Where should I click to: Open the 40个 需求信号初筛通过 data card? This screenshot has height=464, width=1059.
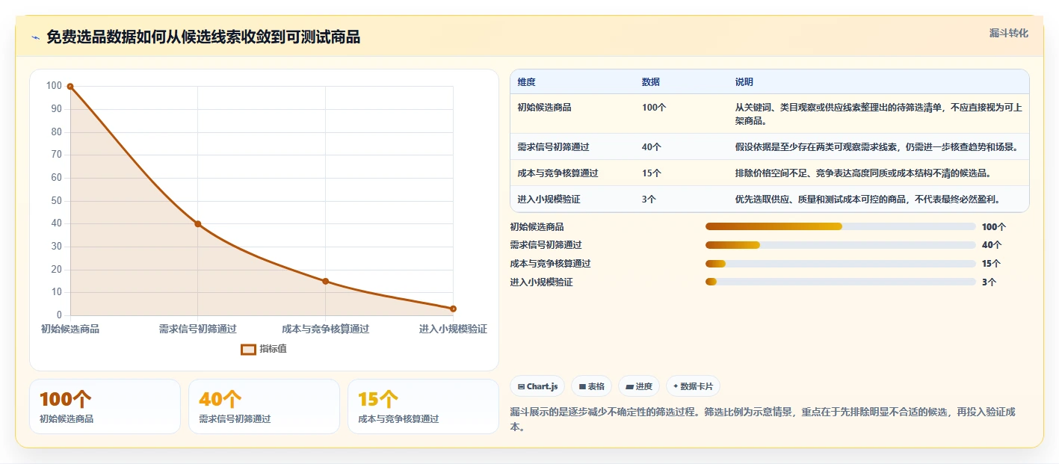pos(264,406)
